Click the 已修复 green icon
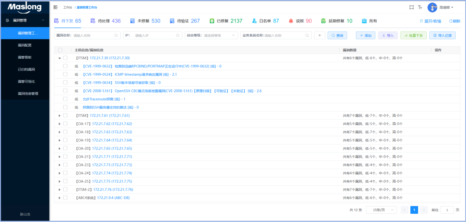 click(212, 21)
